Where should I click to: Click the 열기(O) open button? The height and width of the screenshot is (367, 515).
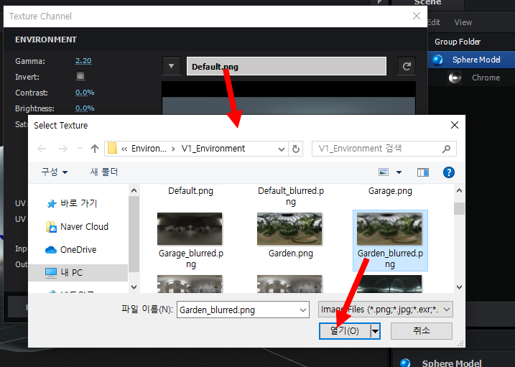345,330
